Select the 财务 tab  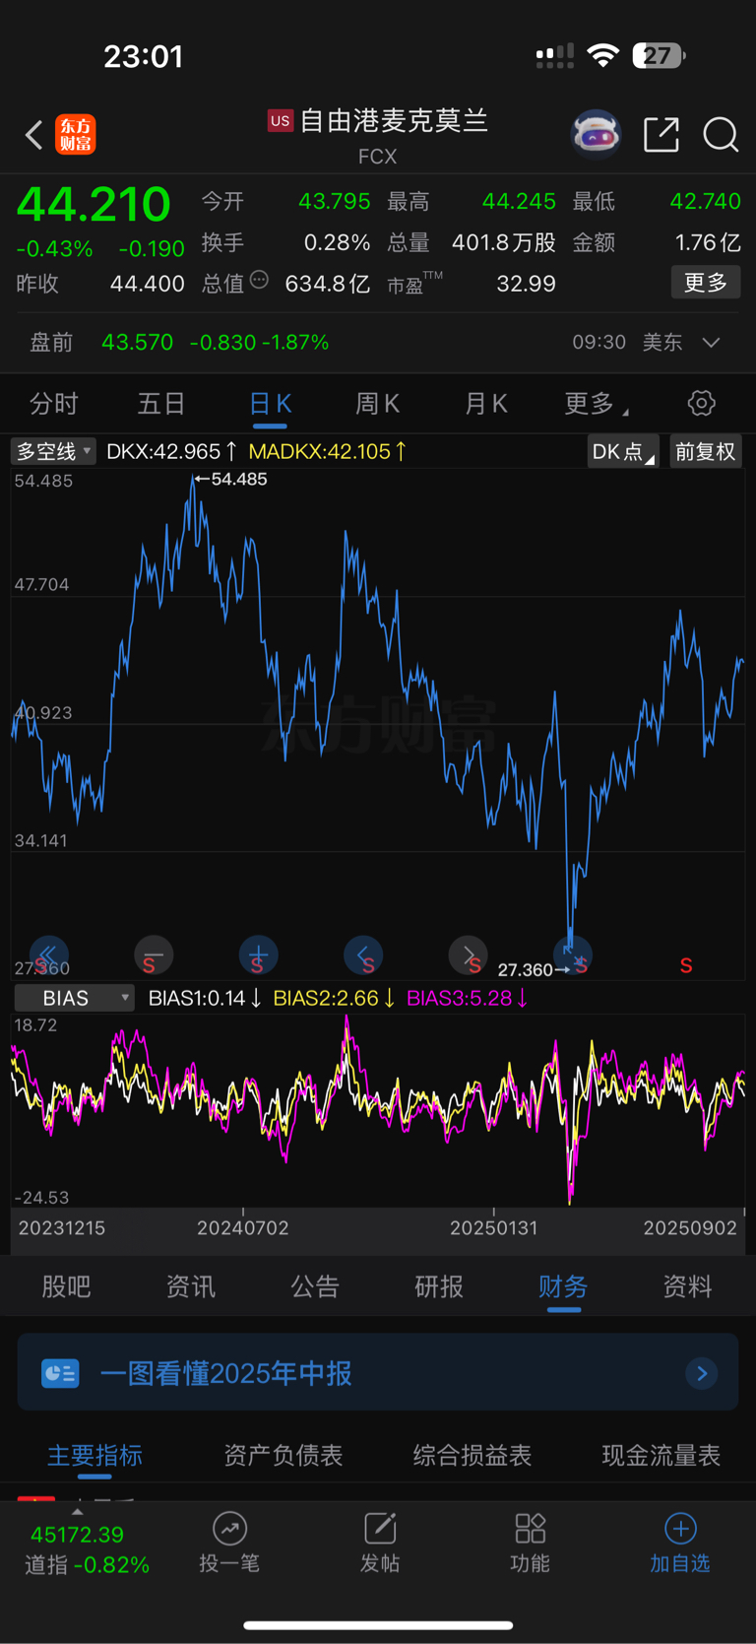(563, 1286)
